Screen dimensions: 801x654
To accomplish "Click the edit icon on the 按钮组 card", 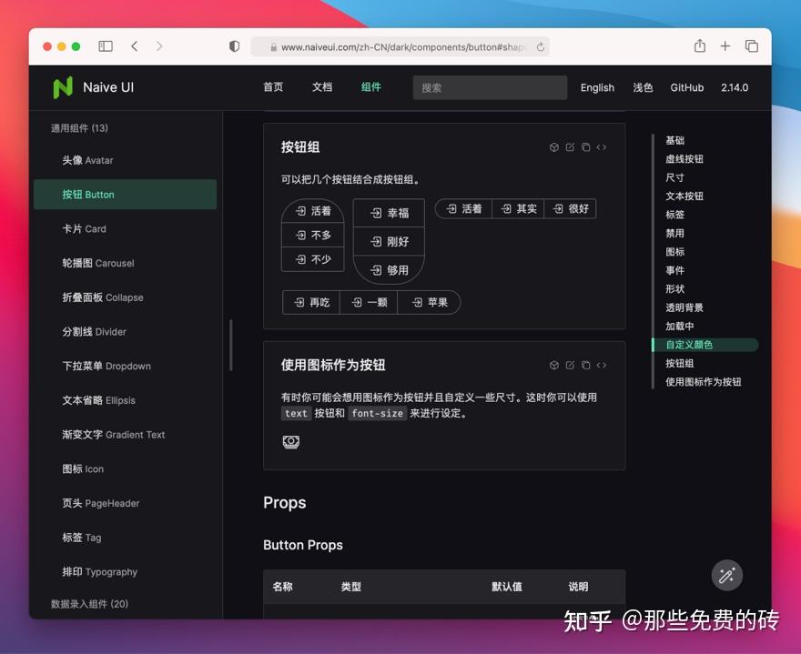I will coord(570,146).
